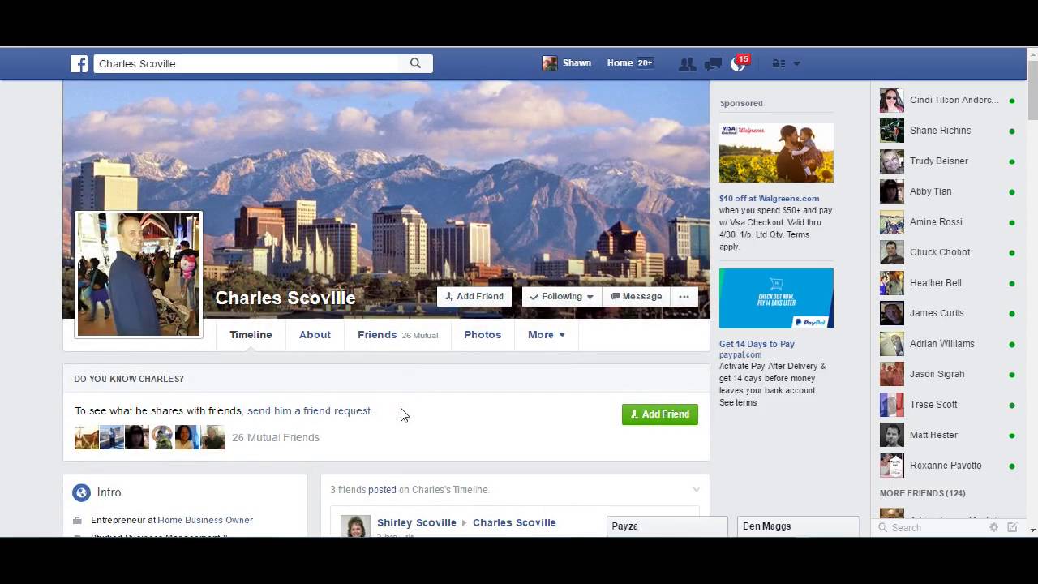
Task: Click Shirley Scoville's avatar
Action: point(355,526)
